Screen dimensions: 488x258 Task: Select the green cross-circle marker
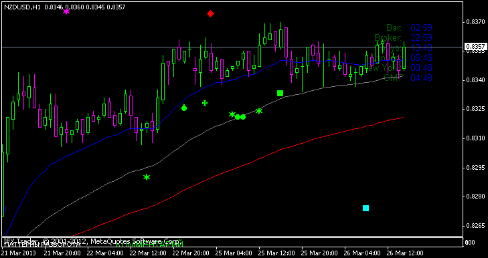coord(205,102)
